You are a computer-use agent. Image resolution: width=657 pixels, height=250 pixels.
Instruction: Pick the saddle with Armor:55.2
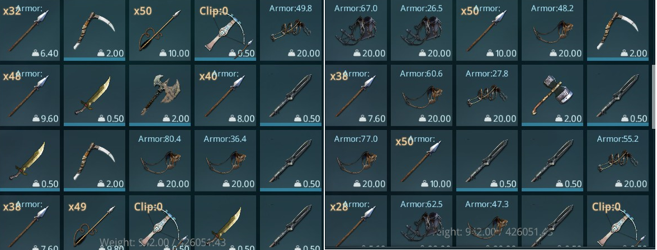tap(617, 161)
